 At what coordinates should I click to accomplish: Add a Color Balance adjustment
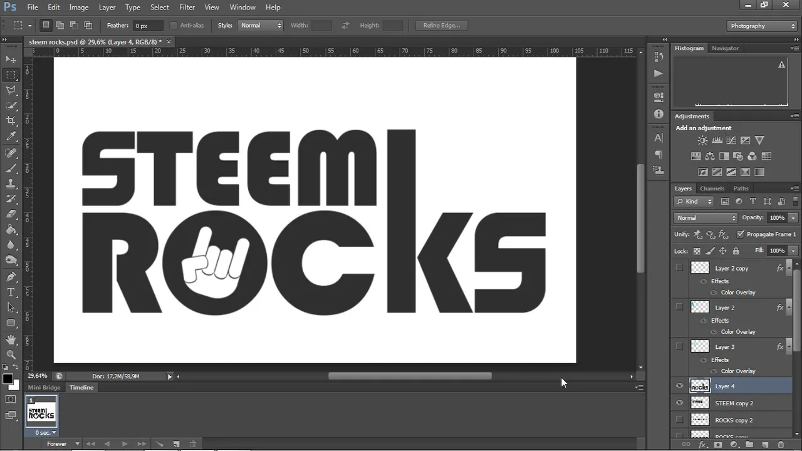(x=710, y=156)
